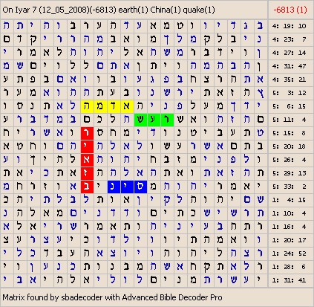Viewport: 314px width, 307px height.
Task: Select verse reference 4: 35: 21
Action: 289,80
